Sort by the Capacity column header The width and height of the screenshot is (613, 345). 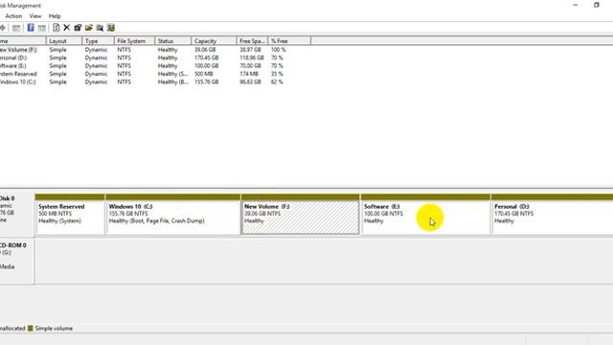click(214, 40)
